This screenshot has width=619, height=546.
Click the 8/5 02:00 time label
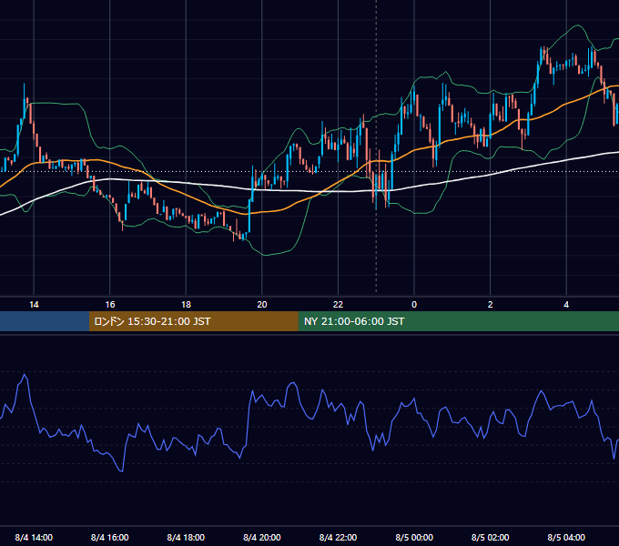491,538
